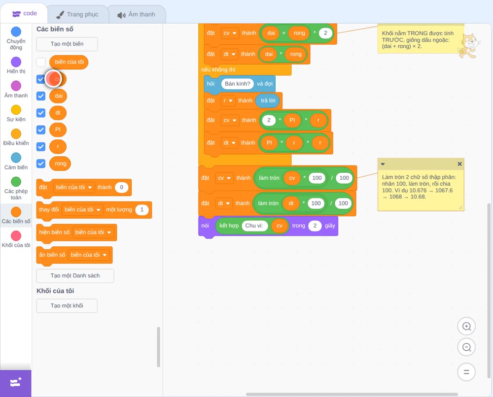Image resolution: width=493 pixels, height=397 pixels.
Task: Switch to the Trang phục tab
Action: (77, 14)
